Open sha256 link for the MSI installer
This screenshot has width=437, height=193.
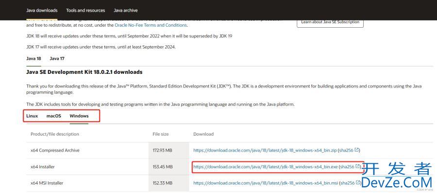[x=348, y=183]
